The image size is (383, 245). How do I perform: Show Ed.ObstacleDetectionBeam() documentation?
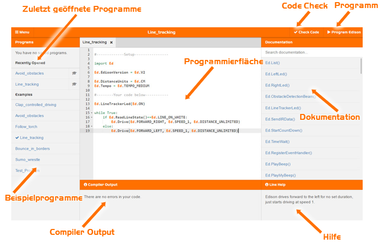coord(290,96)
